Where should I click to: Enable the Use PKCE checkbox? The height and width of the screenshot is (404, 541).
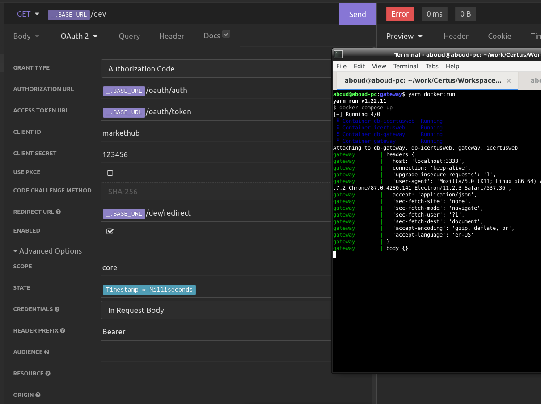tap(110, 172)
